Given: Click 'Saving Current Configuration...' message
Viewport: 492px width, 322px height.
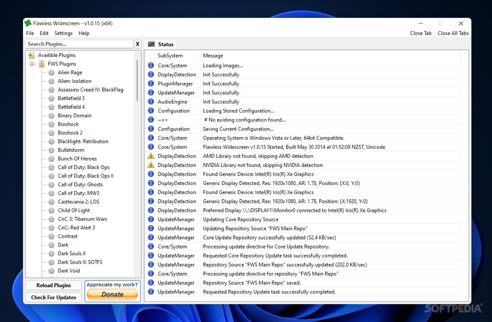Looking at the screenshot, I should tap(238, 129).
